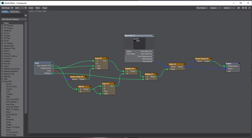This screenshot has height=138, width=252.
Task: Select the Add (1) node header
Action: tap(84, 86)
